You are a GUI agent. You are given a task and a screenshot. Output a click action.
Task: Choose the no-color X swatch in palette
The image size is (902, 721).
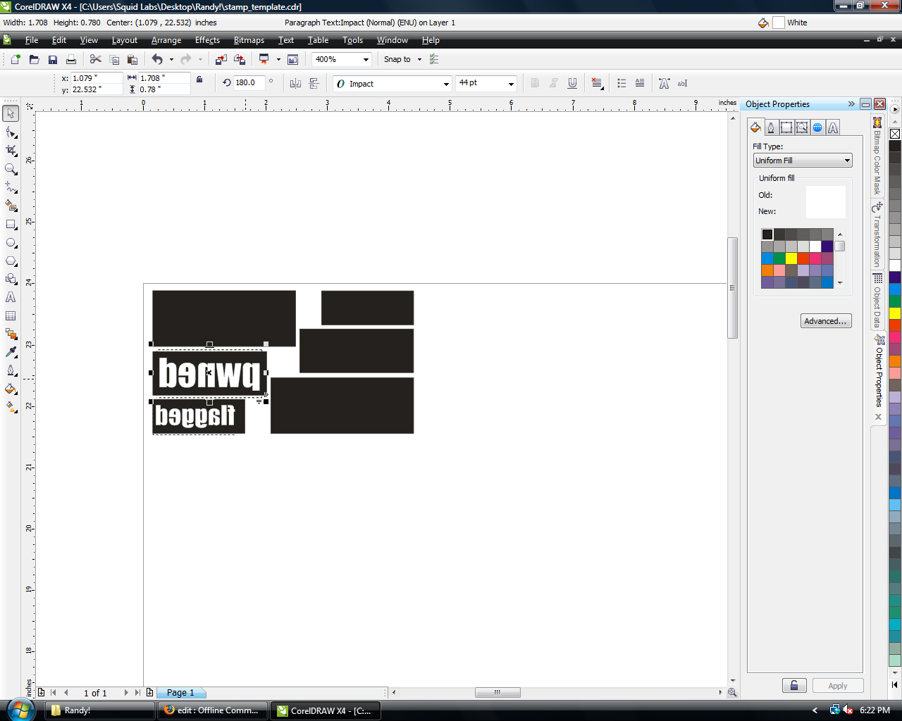tap(894, 133)
